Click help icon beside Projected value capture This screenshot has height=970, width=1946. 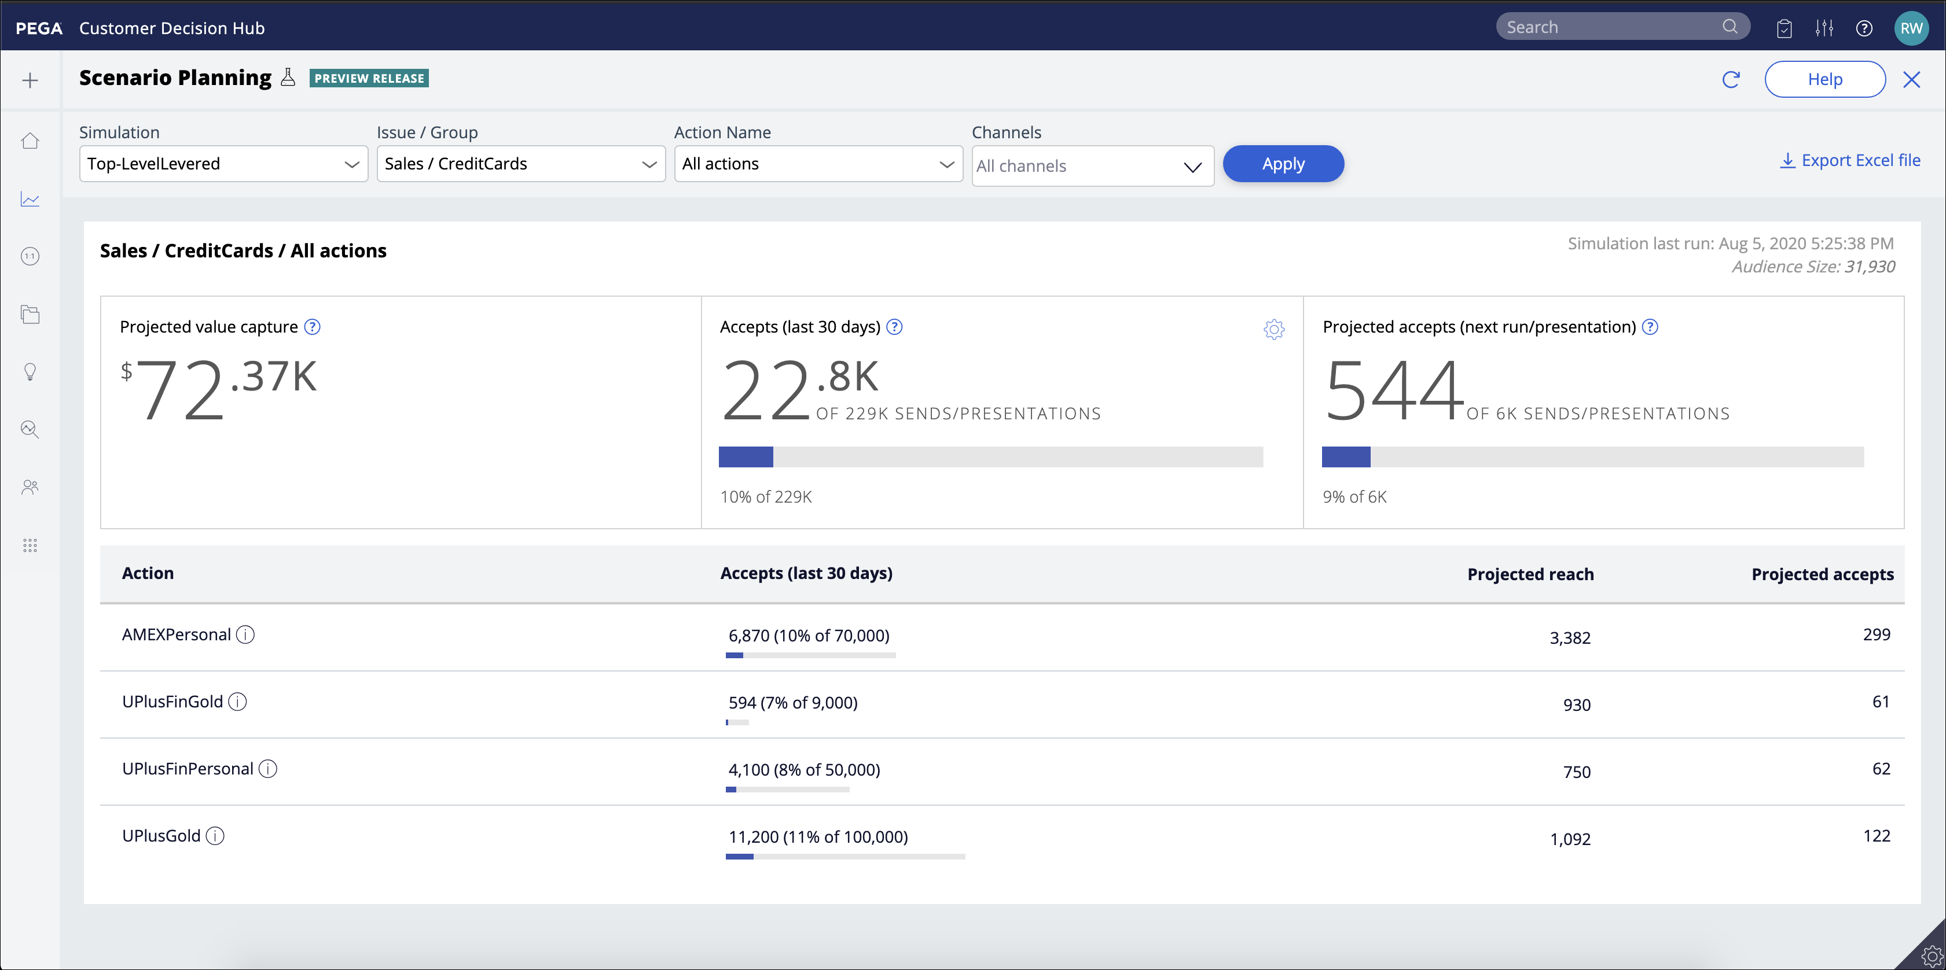click(312, 327)
